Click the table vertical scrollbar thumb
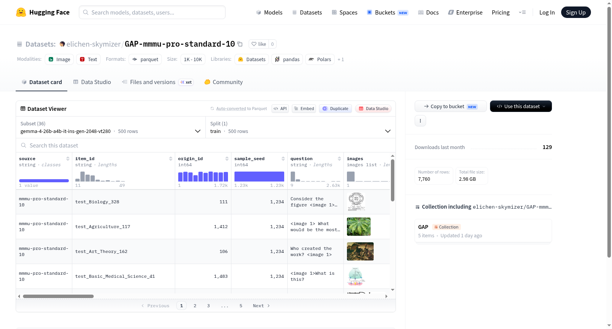This screenshot has height=329, width=612. [392, 180]
